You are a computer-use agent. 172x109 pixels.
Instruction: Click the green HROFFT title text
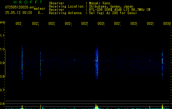28,2
